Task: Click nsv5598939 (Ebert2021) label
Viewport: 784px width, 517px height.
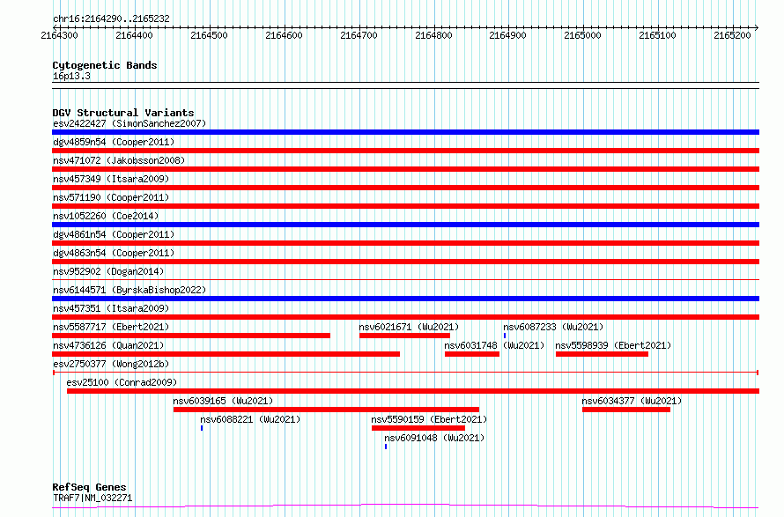Action: [x=613, y=345]
